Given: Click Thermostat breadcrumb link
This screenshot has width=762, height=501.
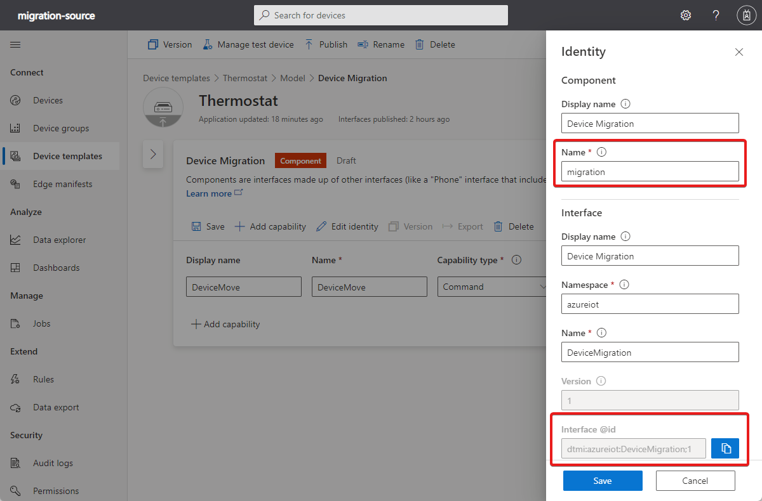Looking at the screenshot, I should click(244, 78).
